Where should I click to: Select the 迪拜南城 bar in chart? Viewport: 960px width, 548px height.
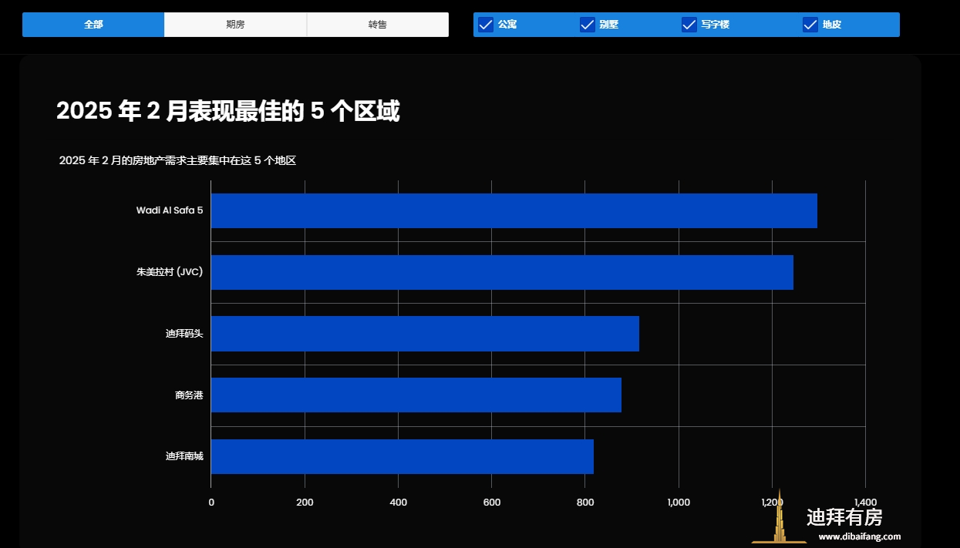[403, 456]
